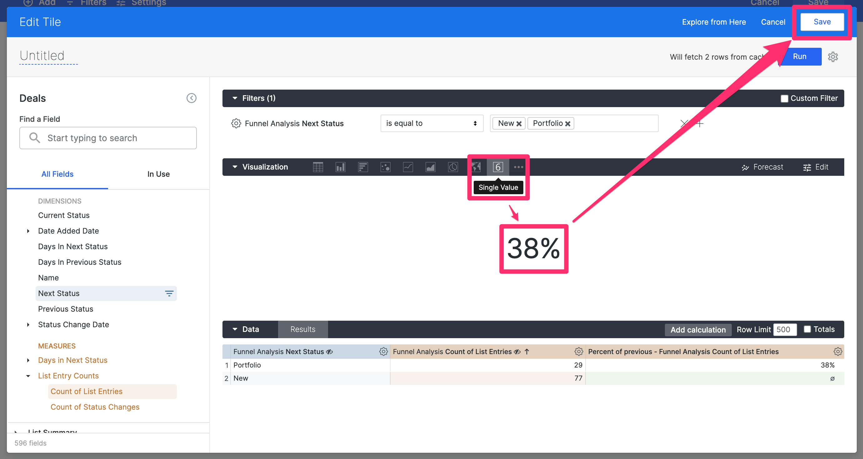The width and height of the screenshot is (863, 459).
Task: Select the Pie chart visualization
Action: click(453, 167)
